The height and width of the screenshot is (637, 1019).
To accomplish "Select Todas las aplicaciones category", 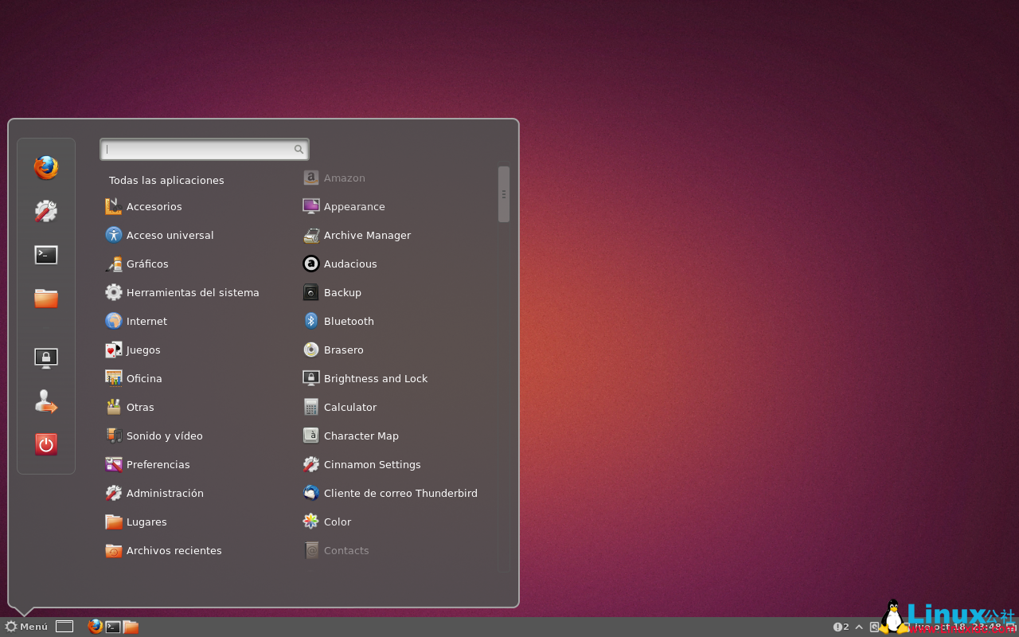I will tap(166, 180).
